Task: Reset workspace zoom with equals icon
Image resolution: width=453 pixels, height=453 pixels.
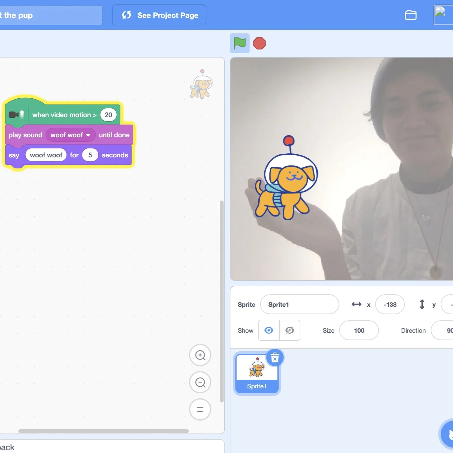Action: click(x=200, y=409)
